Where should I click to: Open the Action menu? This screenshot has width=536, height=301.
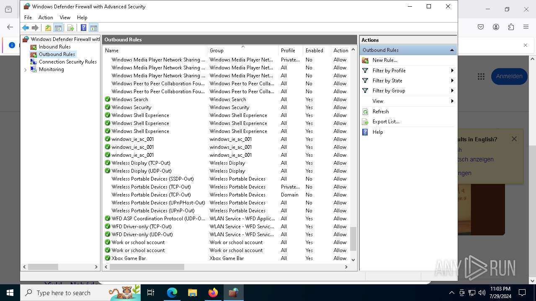[x=46, y=18]
